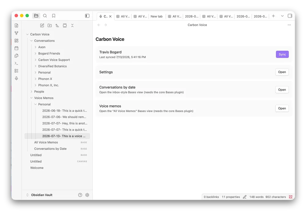
Task: Insert template ribbon icon
Action: point(17,56)
